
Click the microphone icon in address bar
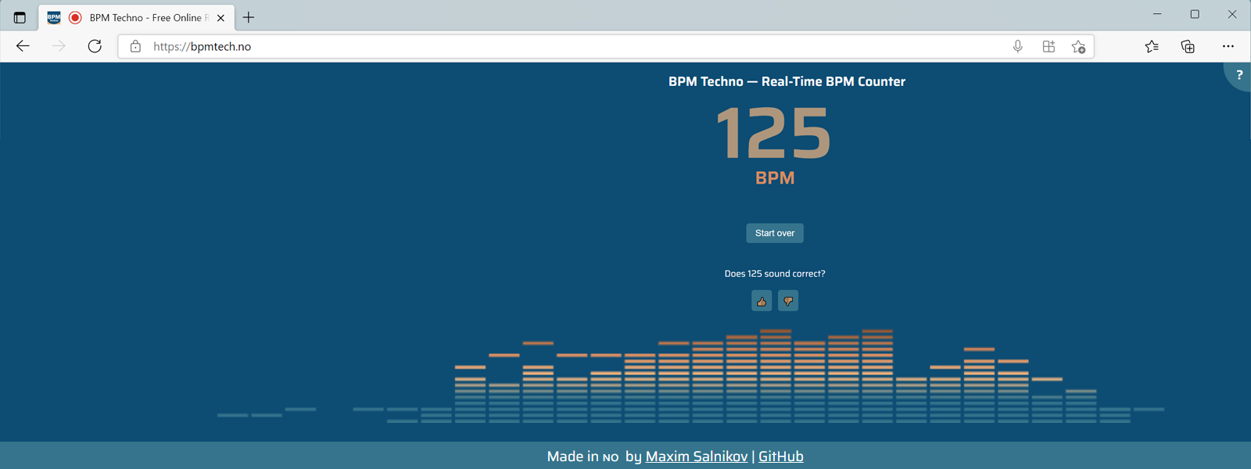(1017, 47)
